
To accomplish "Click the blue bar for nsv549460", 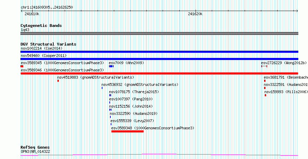I will (159, 59).
